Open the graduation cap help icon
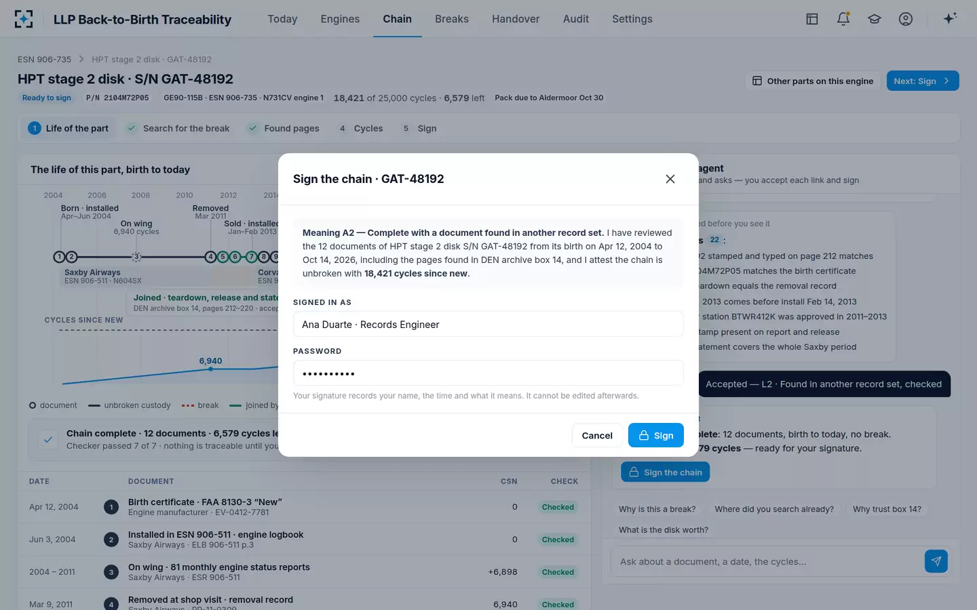The height and width of the screenshot is (610, 977). tap(875, 19)
